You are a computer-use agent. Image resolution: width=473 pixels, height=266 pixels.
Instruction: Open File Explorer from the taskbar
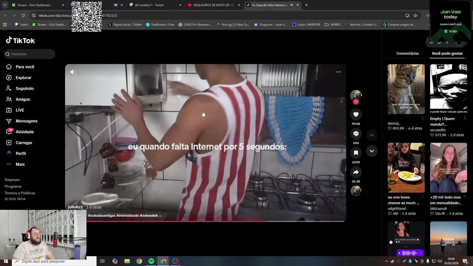pos(127,261)
